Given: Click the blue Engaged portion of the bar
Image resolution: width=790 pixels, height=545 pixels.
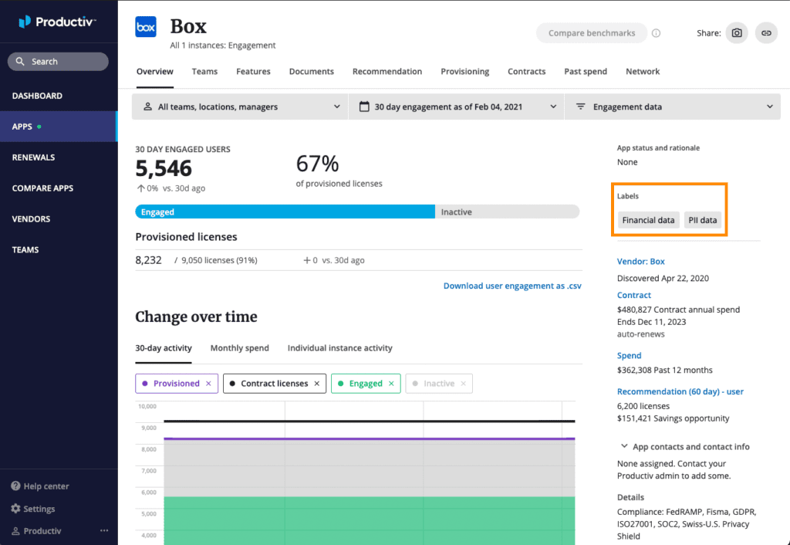Looking at the screenshot, I should 285,212.
